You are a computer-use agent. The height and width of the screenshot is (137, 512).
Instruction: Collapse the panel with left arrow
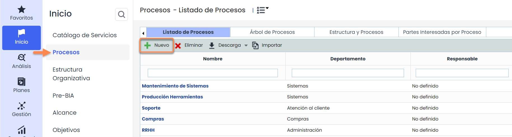143,33
